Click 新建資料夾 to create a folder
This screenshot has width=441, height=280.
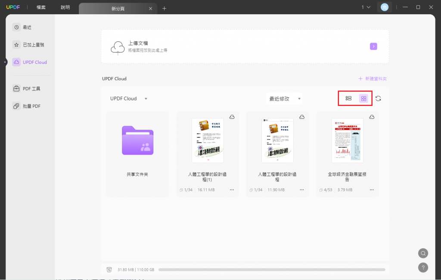click(x=373, y=79)
